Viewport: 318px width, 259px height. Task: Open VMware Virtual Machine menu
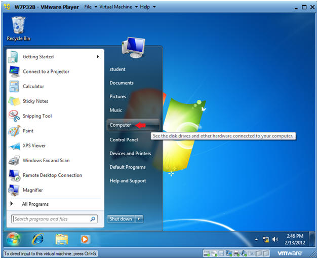point(118,7)
